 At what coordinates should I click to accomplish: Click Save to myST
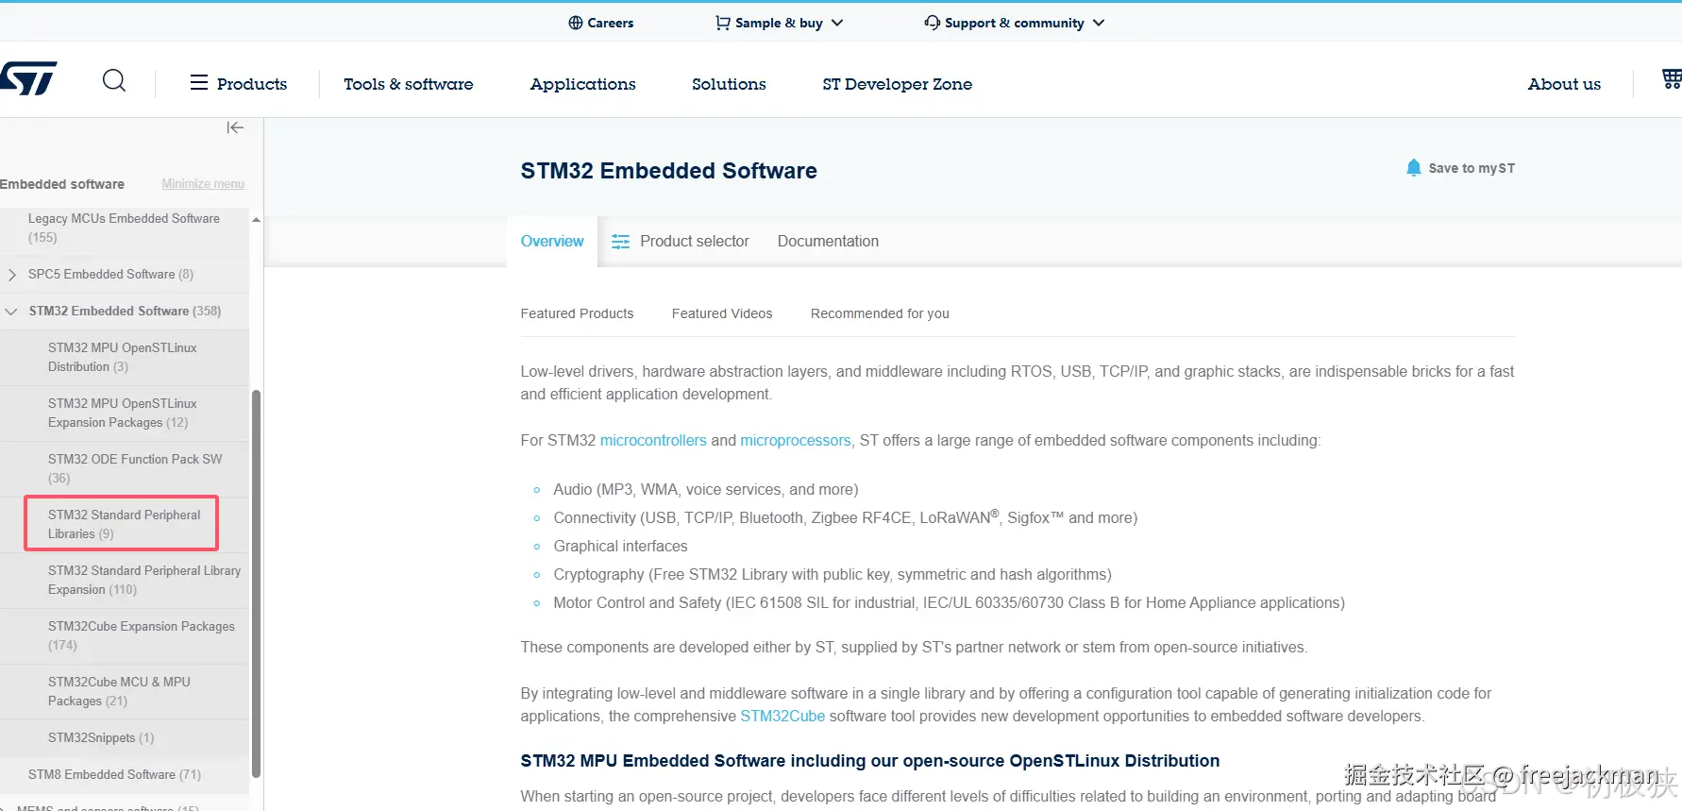[1460, 168]
